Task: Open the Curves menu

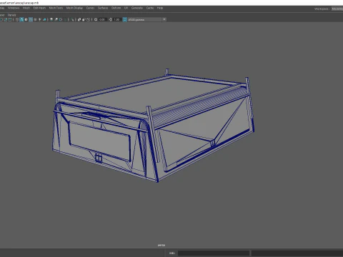Action: tap(90, 8)
